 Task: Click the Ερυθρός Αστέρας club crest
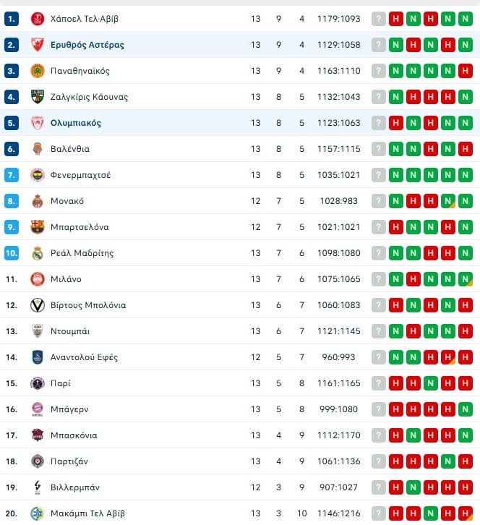pos(38,45)
